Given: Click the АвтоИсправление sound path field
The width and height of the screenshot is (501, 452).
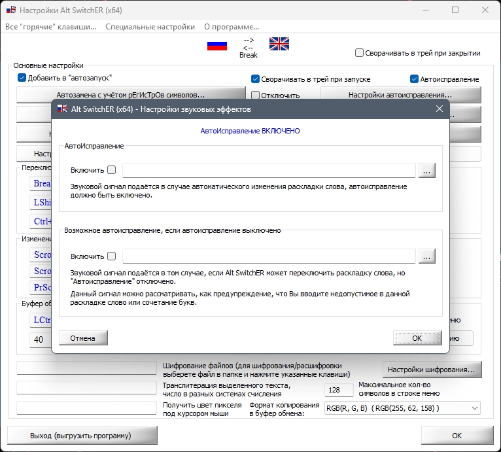Looking at the screenshot, I should pyautogui.click(x=269, y=170).
